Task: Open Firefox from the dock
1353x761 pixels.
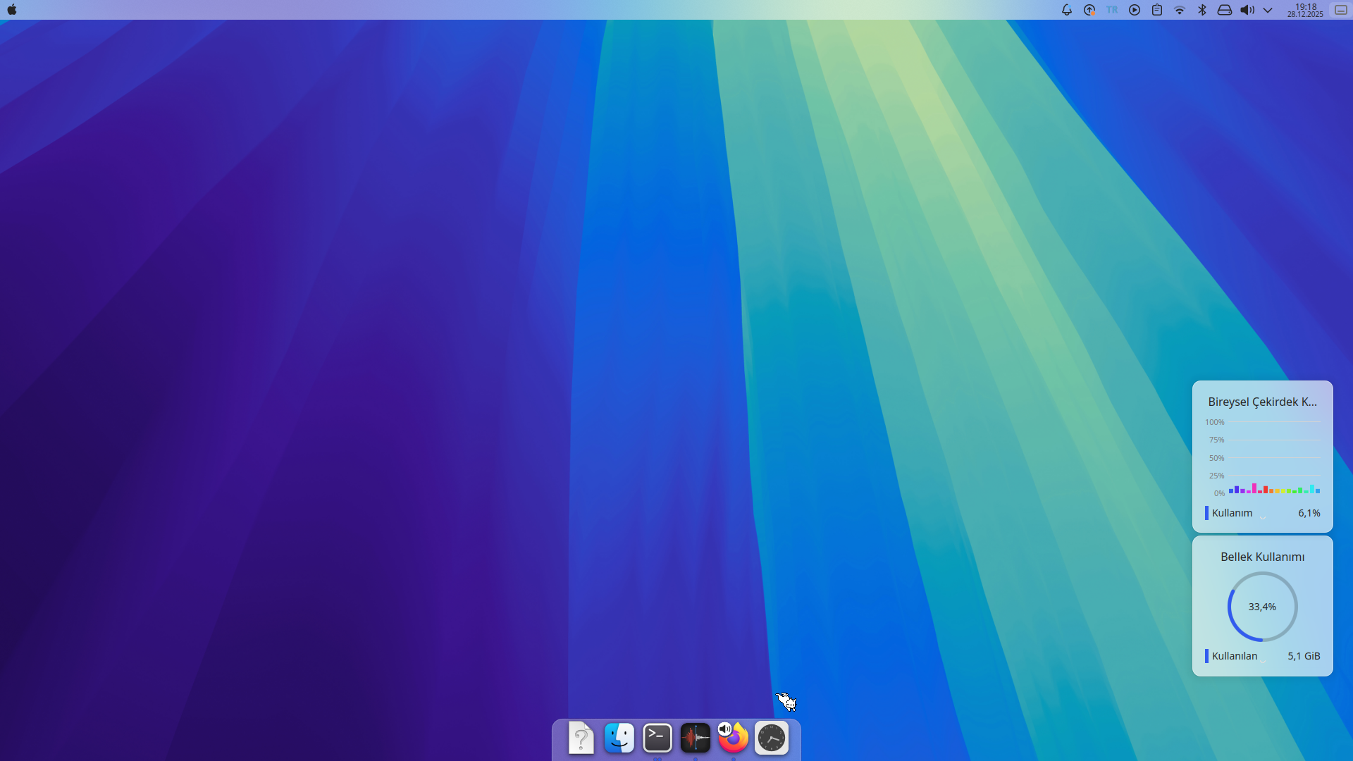Action: coord(735,740)
